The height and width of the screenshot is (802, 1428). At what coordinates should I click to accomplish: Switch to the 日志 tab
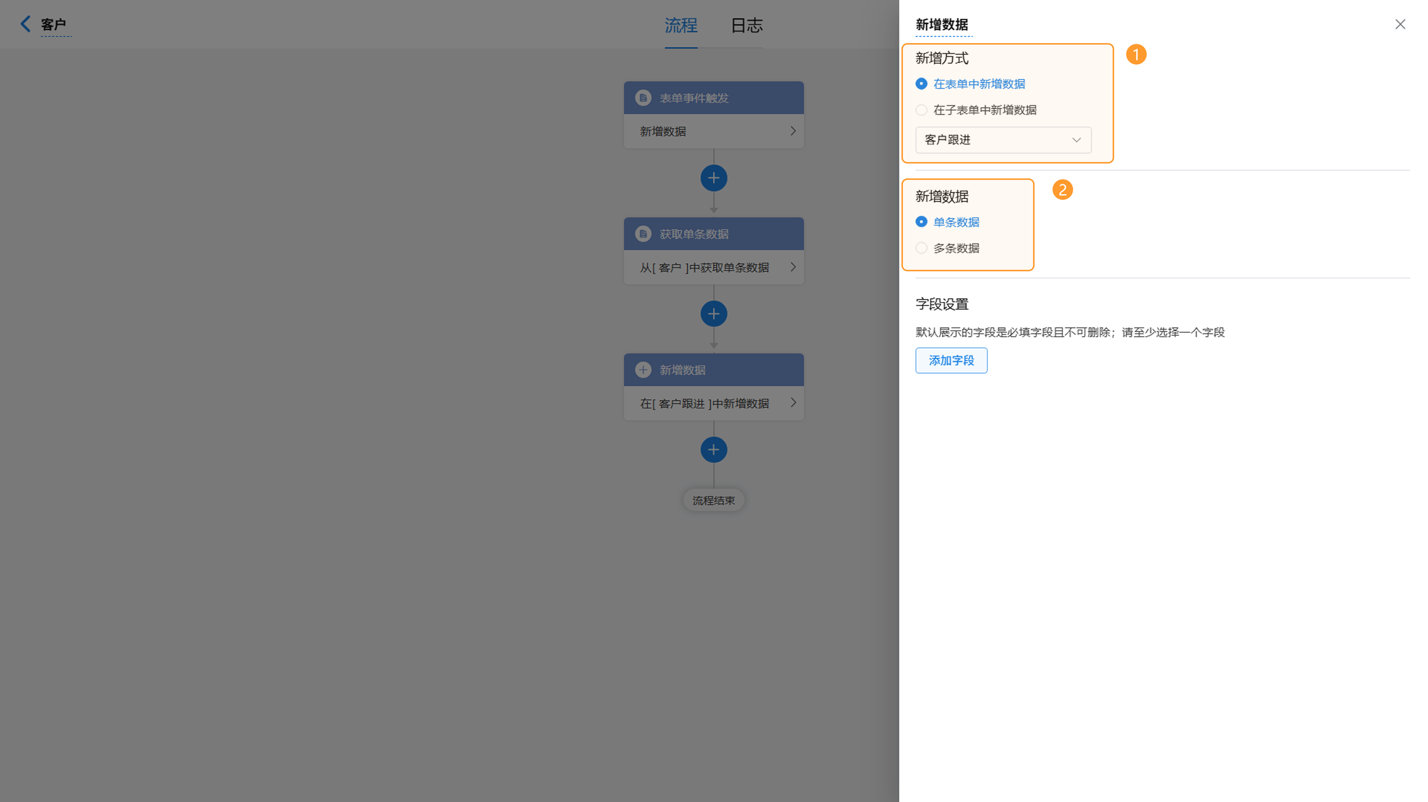(x=746, y=26)
